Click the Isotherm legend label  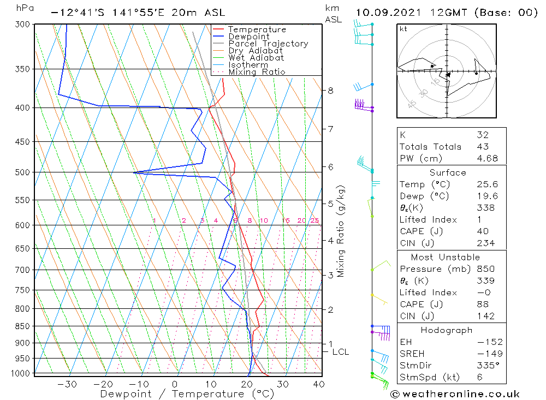point(248,65)
